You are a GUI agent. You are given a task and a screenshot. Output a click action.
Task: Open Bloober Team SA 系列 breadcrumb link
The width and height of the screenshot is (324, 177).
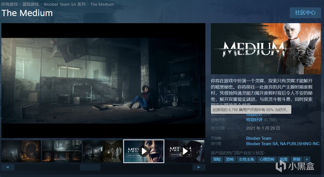tap(64, 4)
